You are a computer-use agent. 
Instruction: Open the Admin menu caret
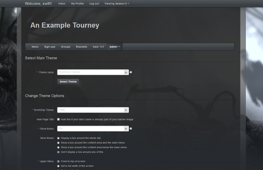[119, 47]
